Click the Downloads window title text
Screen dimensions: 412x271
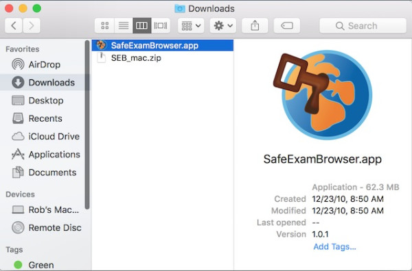pos(211,9)
